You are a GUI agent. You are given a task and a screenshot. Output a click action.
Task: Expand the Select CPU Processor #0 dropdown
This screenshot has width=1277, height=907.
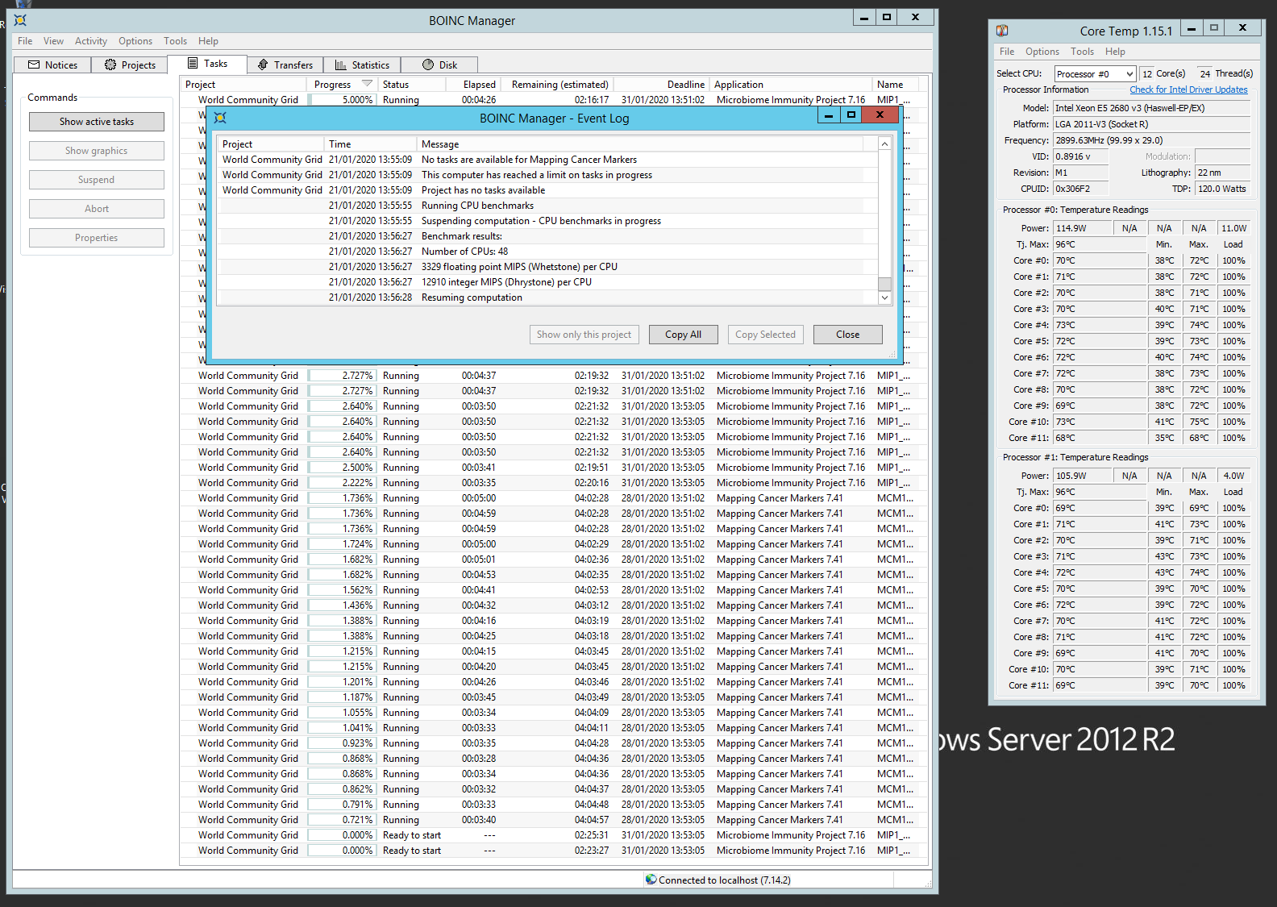pos(1095,73)
